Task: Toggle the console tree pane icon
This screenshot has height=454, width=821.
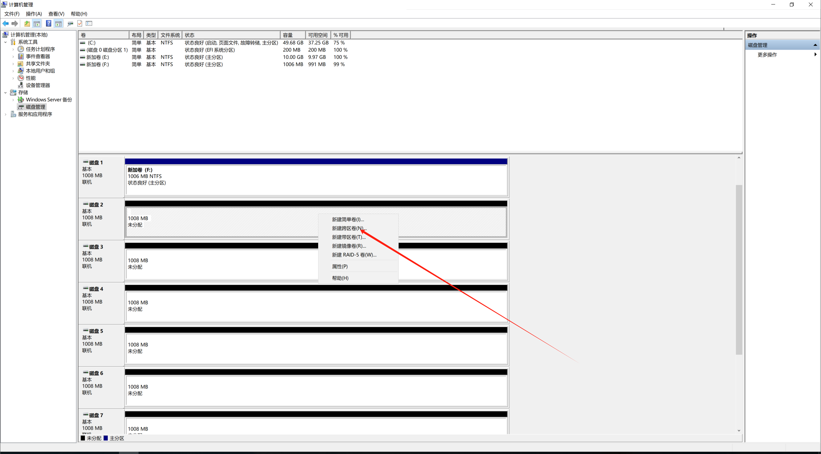Action: [x=37, y=23]
